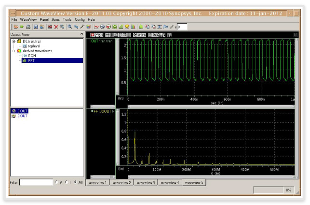Click the save disk icon
Viewport: 310px width, 205px height.
tap(35, 27)
